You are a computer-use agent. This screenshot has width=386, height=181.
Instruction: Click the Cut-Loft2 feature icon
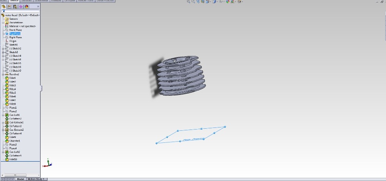click(x=7, y=152)
